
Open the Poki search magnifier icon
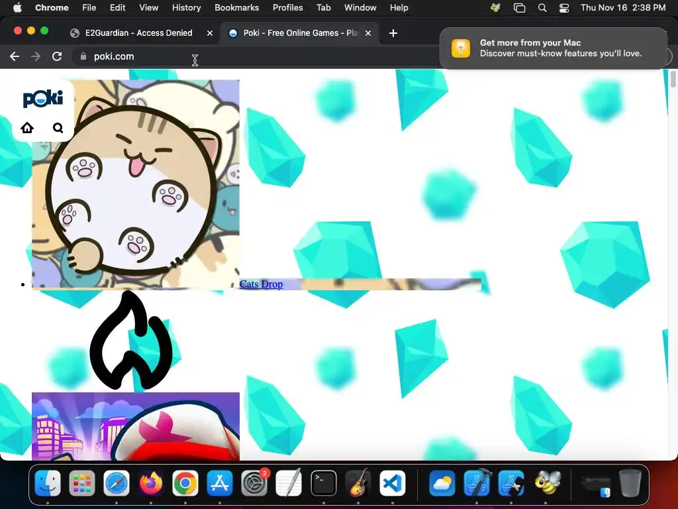click(x=58, y=128)
